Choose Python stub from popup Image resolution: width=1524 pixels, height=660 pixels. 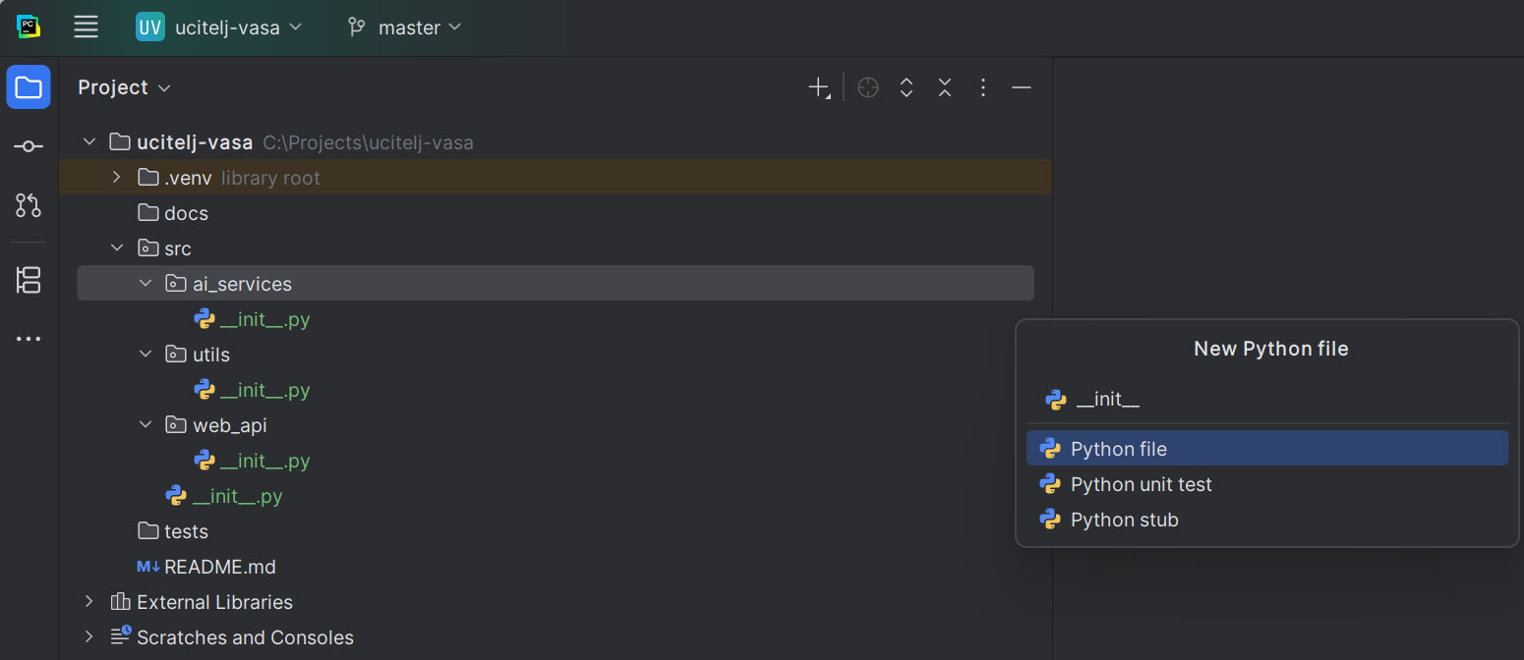tap(1124, 520)
